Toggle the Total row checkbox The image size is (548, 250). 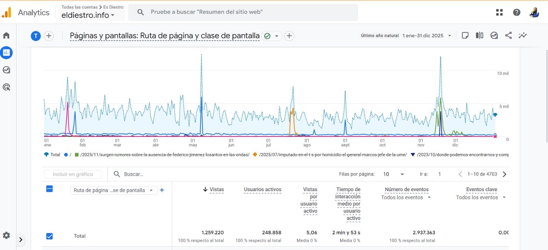click(x=49, y=236)
